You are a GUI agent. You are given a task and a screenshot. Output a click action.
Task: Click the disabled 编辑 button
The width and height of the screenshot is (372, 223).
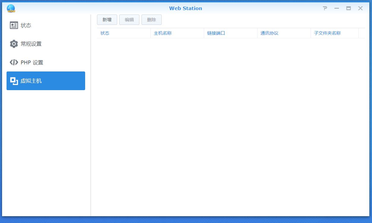[x=129, y=20]
